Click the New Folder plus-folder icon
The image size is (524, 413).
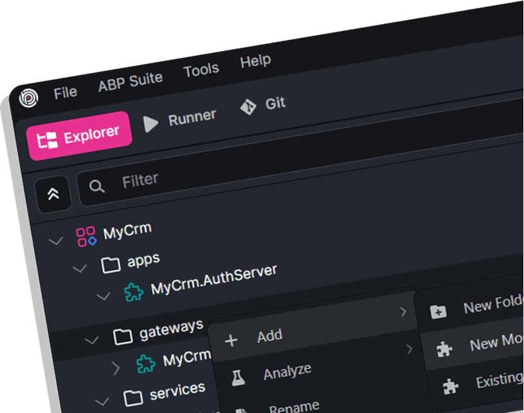pyautogui.click(x=439, y=312)
